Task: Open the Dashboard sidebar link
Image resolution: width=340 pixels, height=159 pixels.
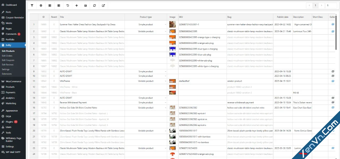Action: tap(11, 5)
